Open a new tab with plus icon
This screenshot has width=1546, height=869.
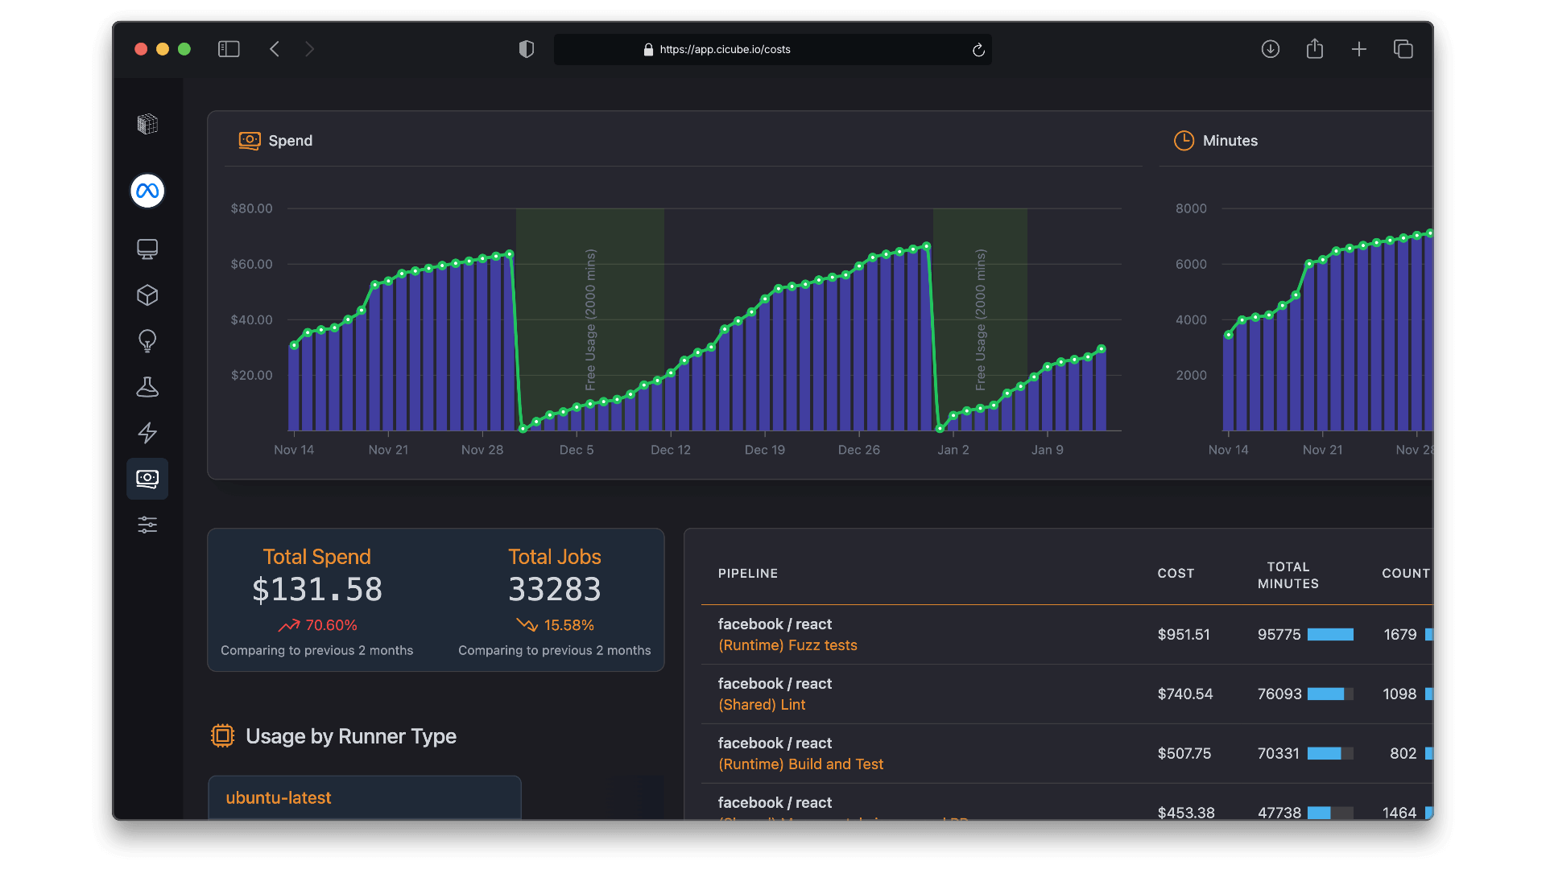click(x=1359, y=49)
